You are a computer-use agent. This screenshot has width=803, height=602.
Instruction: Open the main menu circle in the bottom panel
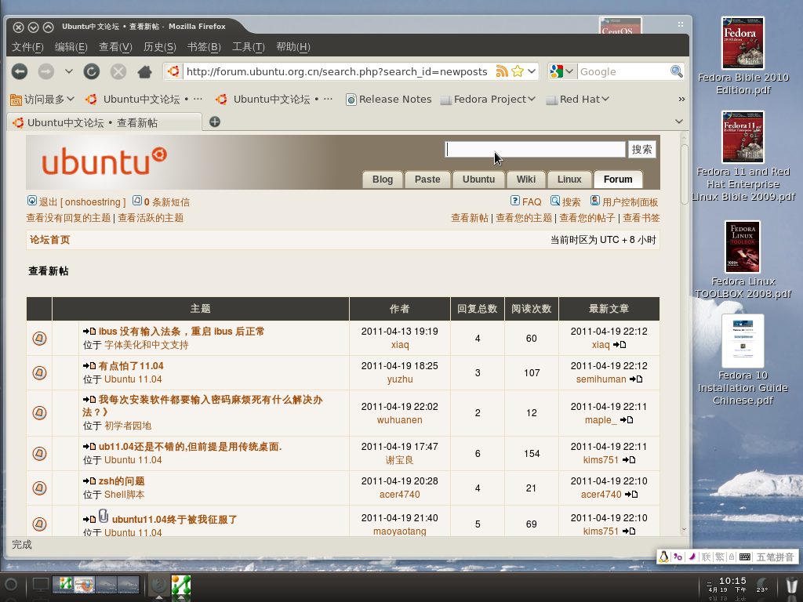point(11,585)
